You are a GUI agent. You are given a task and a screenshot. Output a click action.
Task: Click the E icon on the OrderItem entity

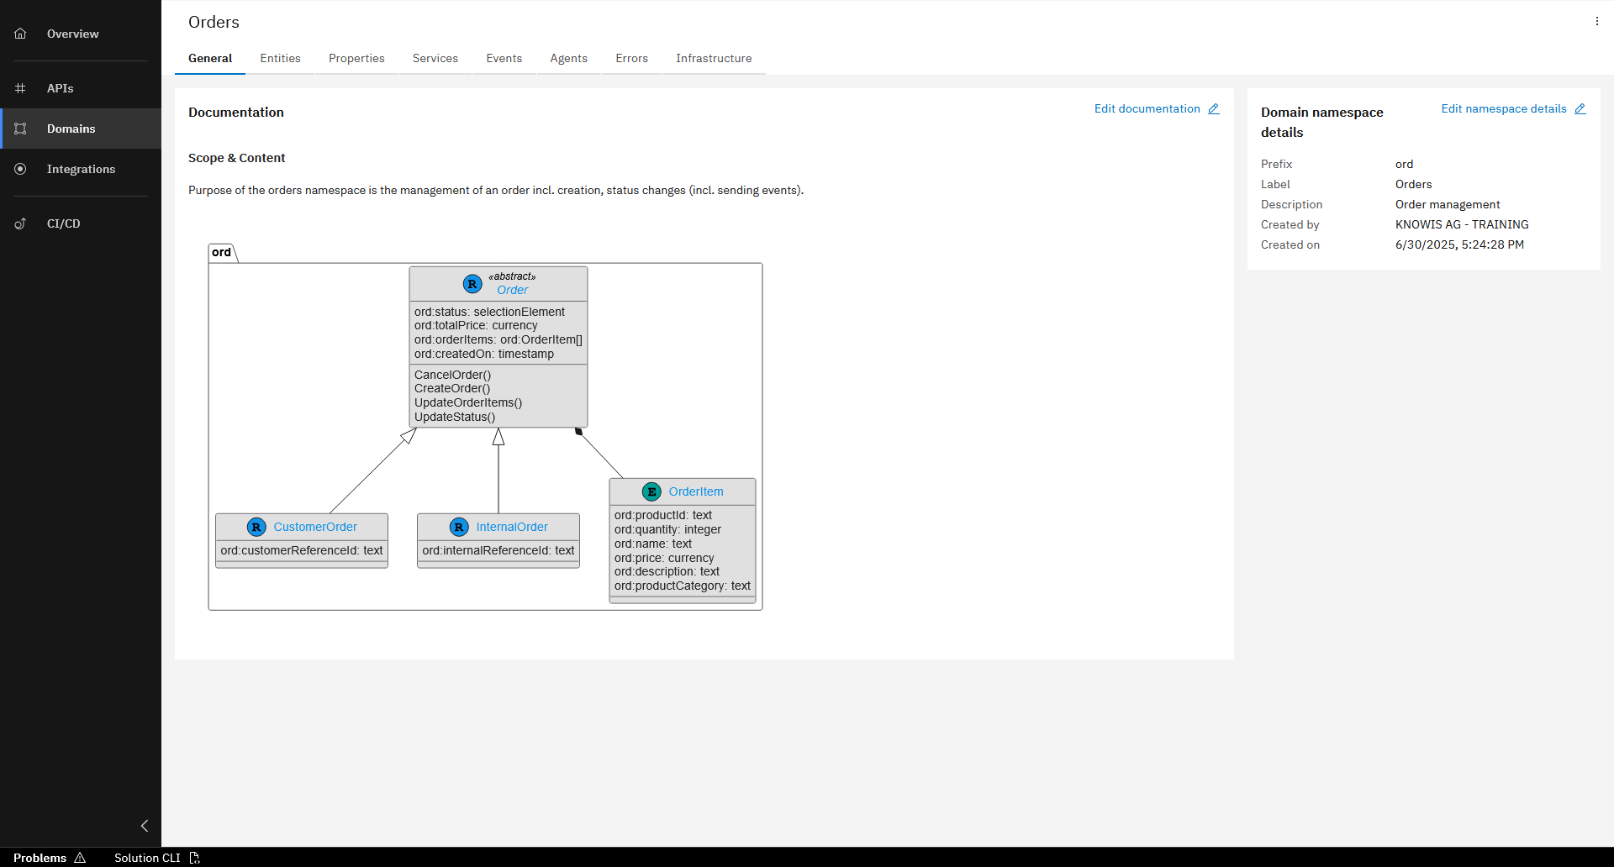(x=651, y=491)
